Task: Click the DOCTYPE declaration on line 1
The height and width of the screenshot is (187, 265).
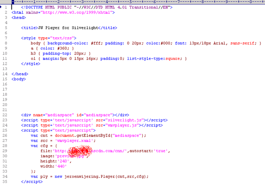Action: (96, 7)
